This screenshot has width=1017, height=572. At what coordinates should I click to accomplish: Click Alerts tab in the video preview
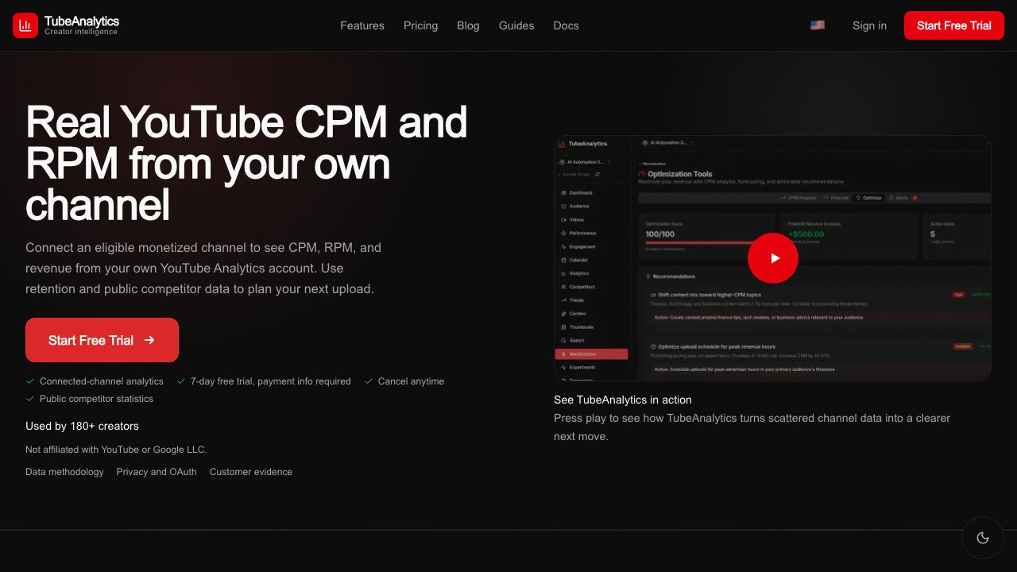click(903, 198)
